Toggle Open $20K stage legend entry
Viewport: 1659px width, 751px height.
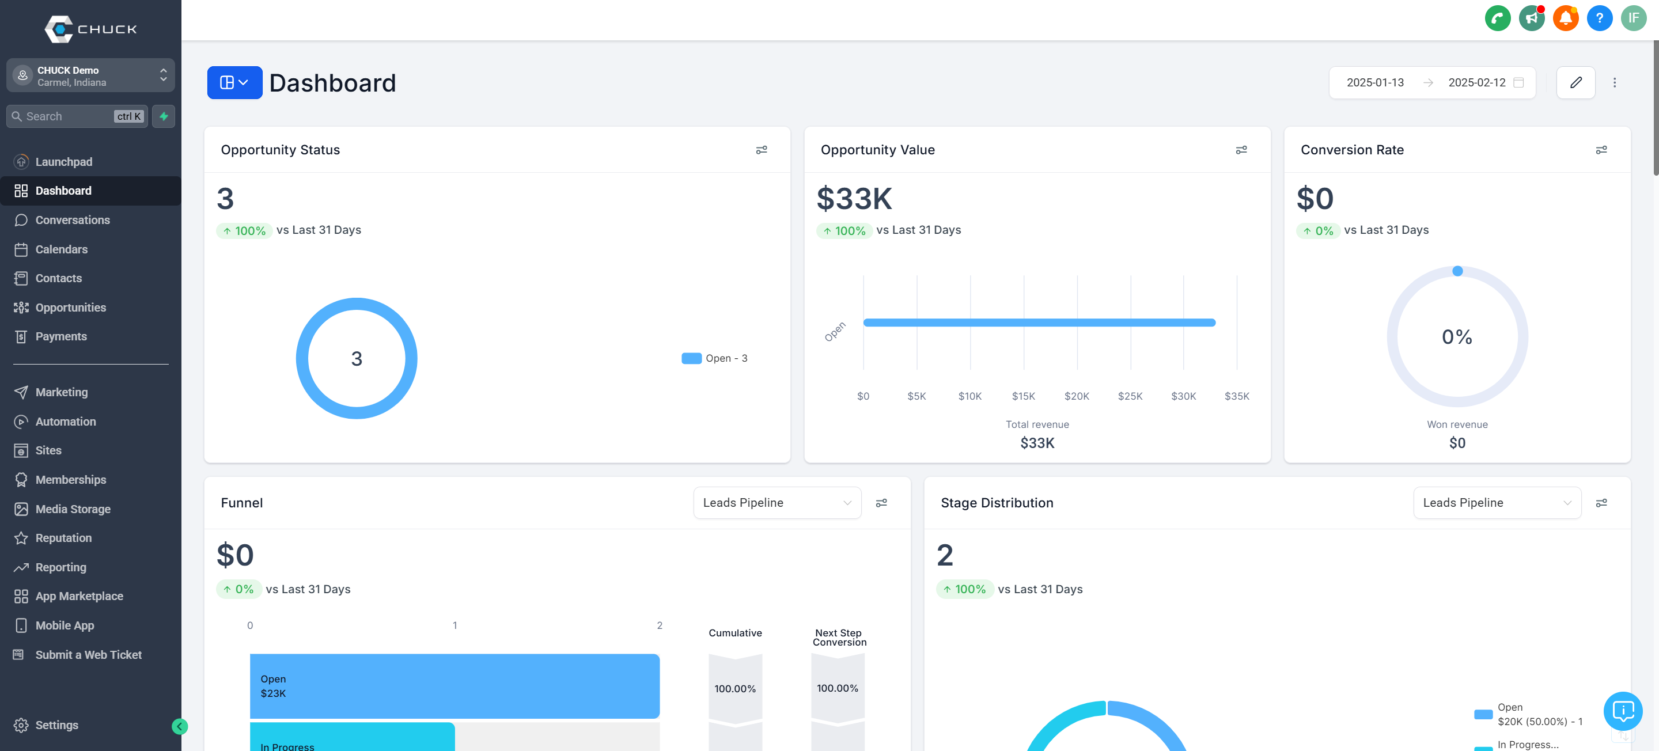[x=1528, y=714]
